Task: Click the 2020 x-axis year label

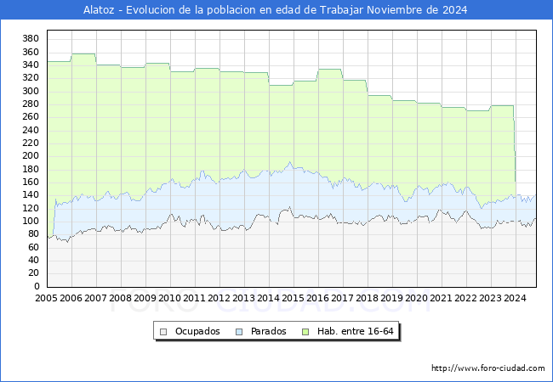Action: pyautogui.click(x=417, y=298)
